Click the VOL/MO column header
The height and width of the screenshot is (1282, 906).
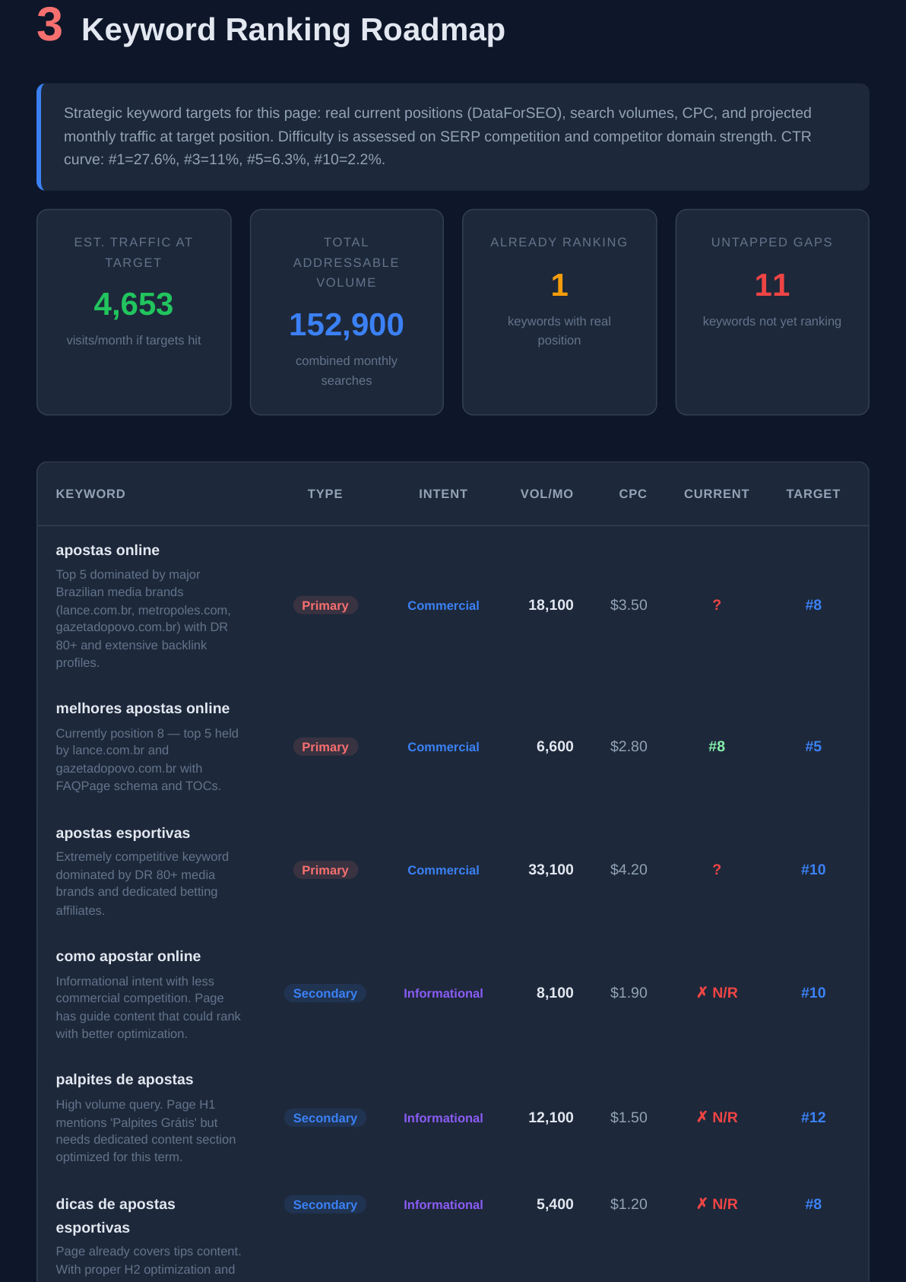click(x=546, y=493)
